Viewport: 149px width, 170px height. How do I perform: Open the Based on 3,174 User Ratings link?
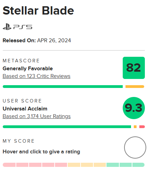click(37, 116)
